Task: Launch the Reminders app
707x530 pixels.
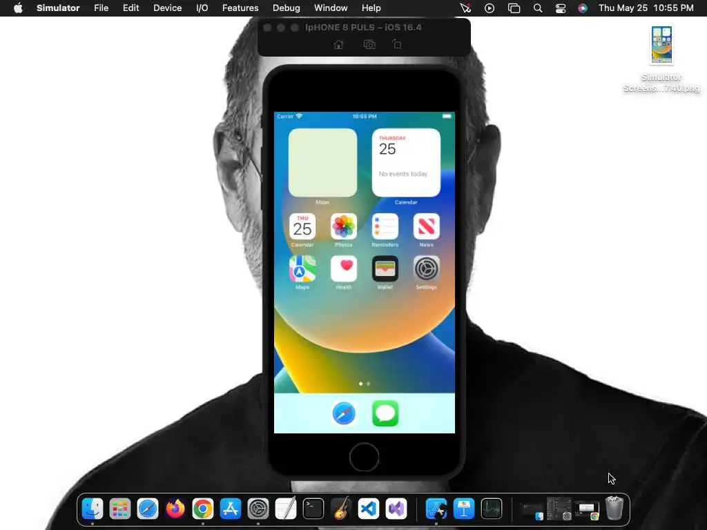Action: click(385, 226)
